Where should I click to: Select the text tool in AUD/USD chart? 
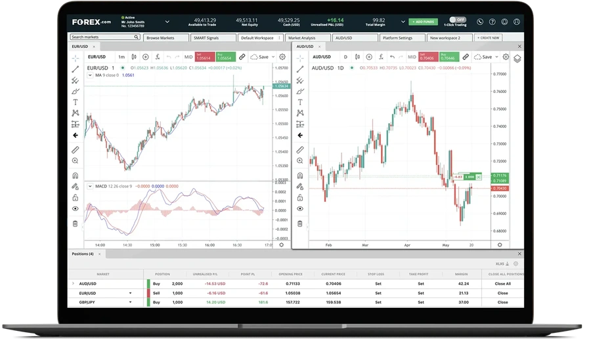pos(300,102)
